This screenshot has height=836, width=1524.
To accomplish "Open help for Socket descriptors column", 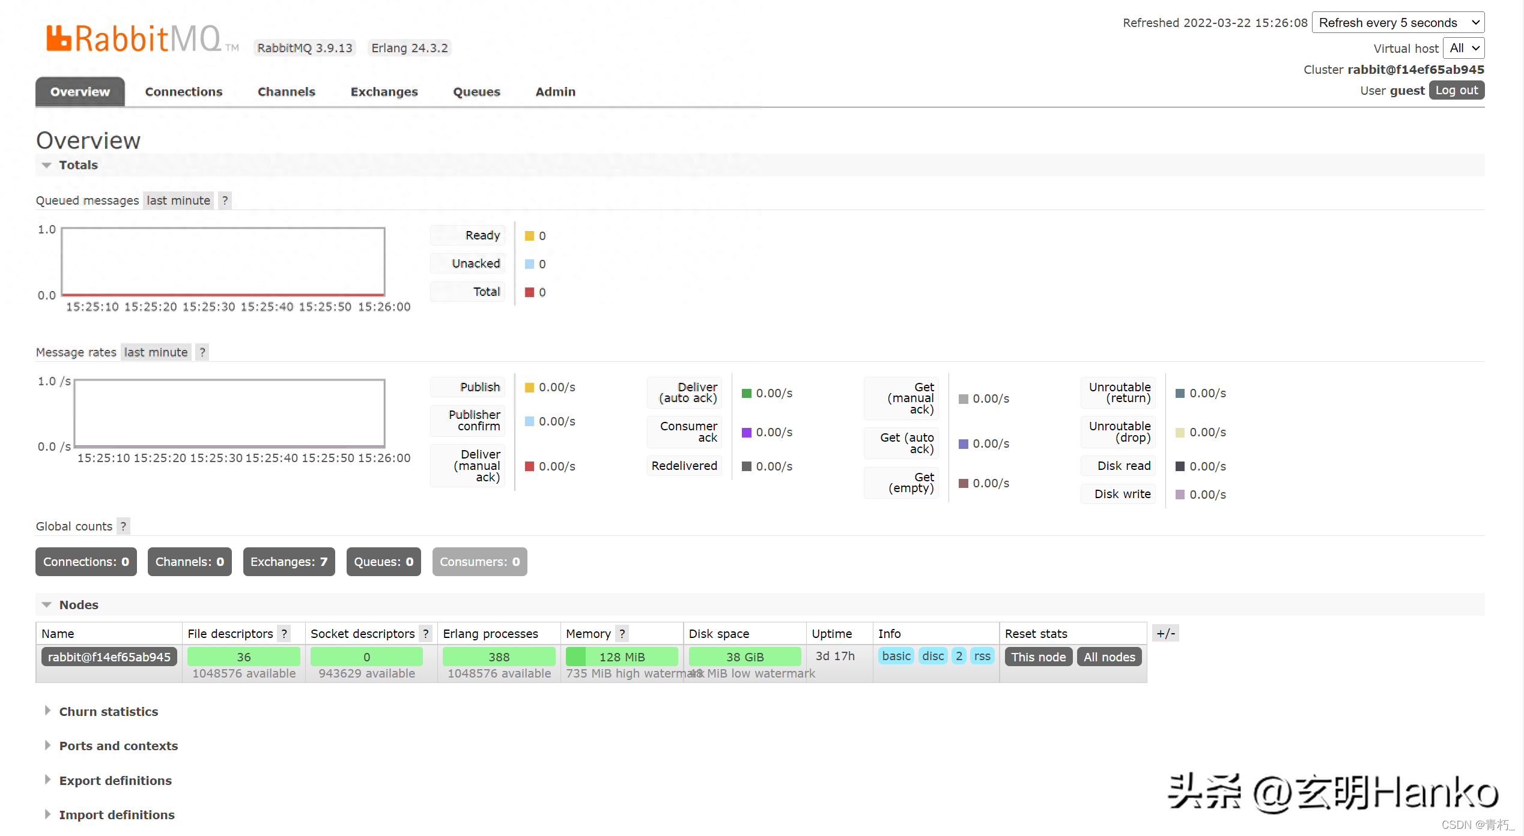I will point(425,634).
